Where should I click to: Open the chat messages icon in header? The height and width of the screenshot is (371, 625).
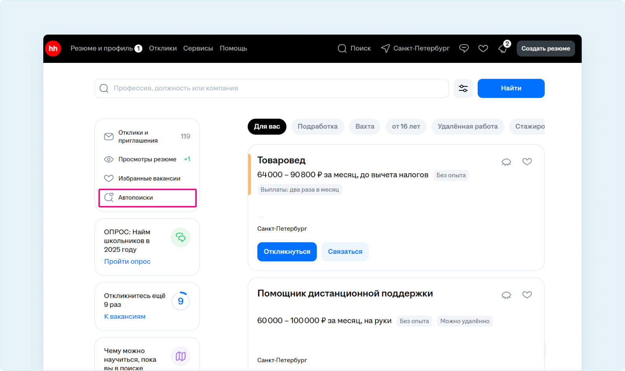(464, 48)
